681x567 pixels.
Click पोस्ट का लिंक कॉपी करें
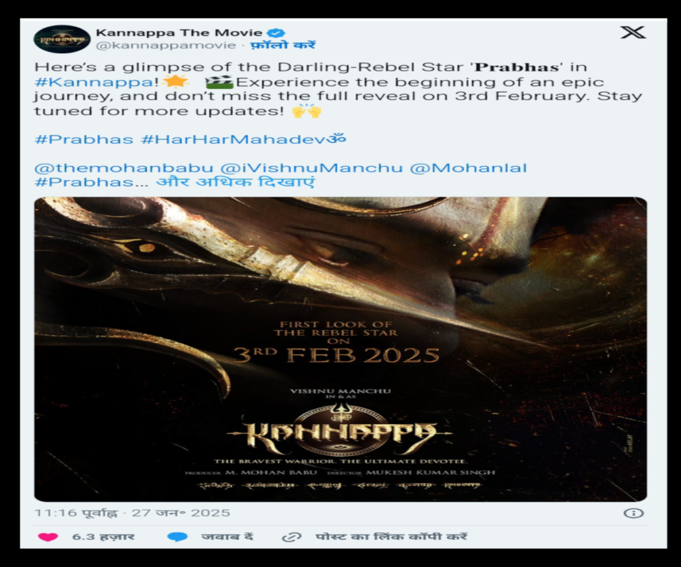(x=391, y=536)
